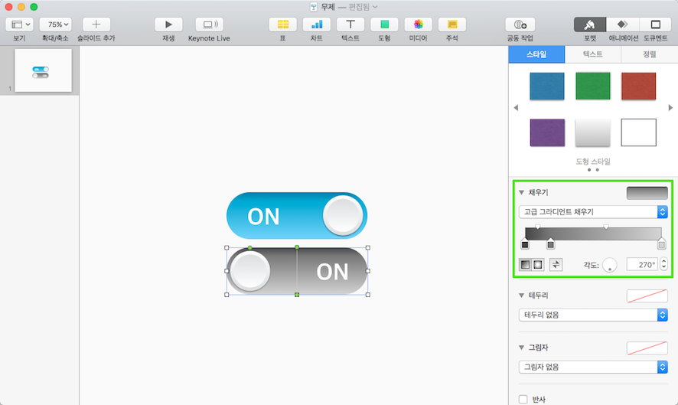Go to next shape styles page arrow
The image size is (678, 405).
[x=670, y=108]
